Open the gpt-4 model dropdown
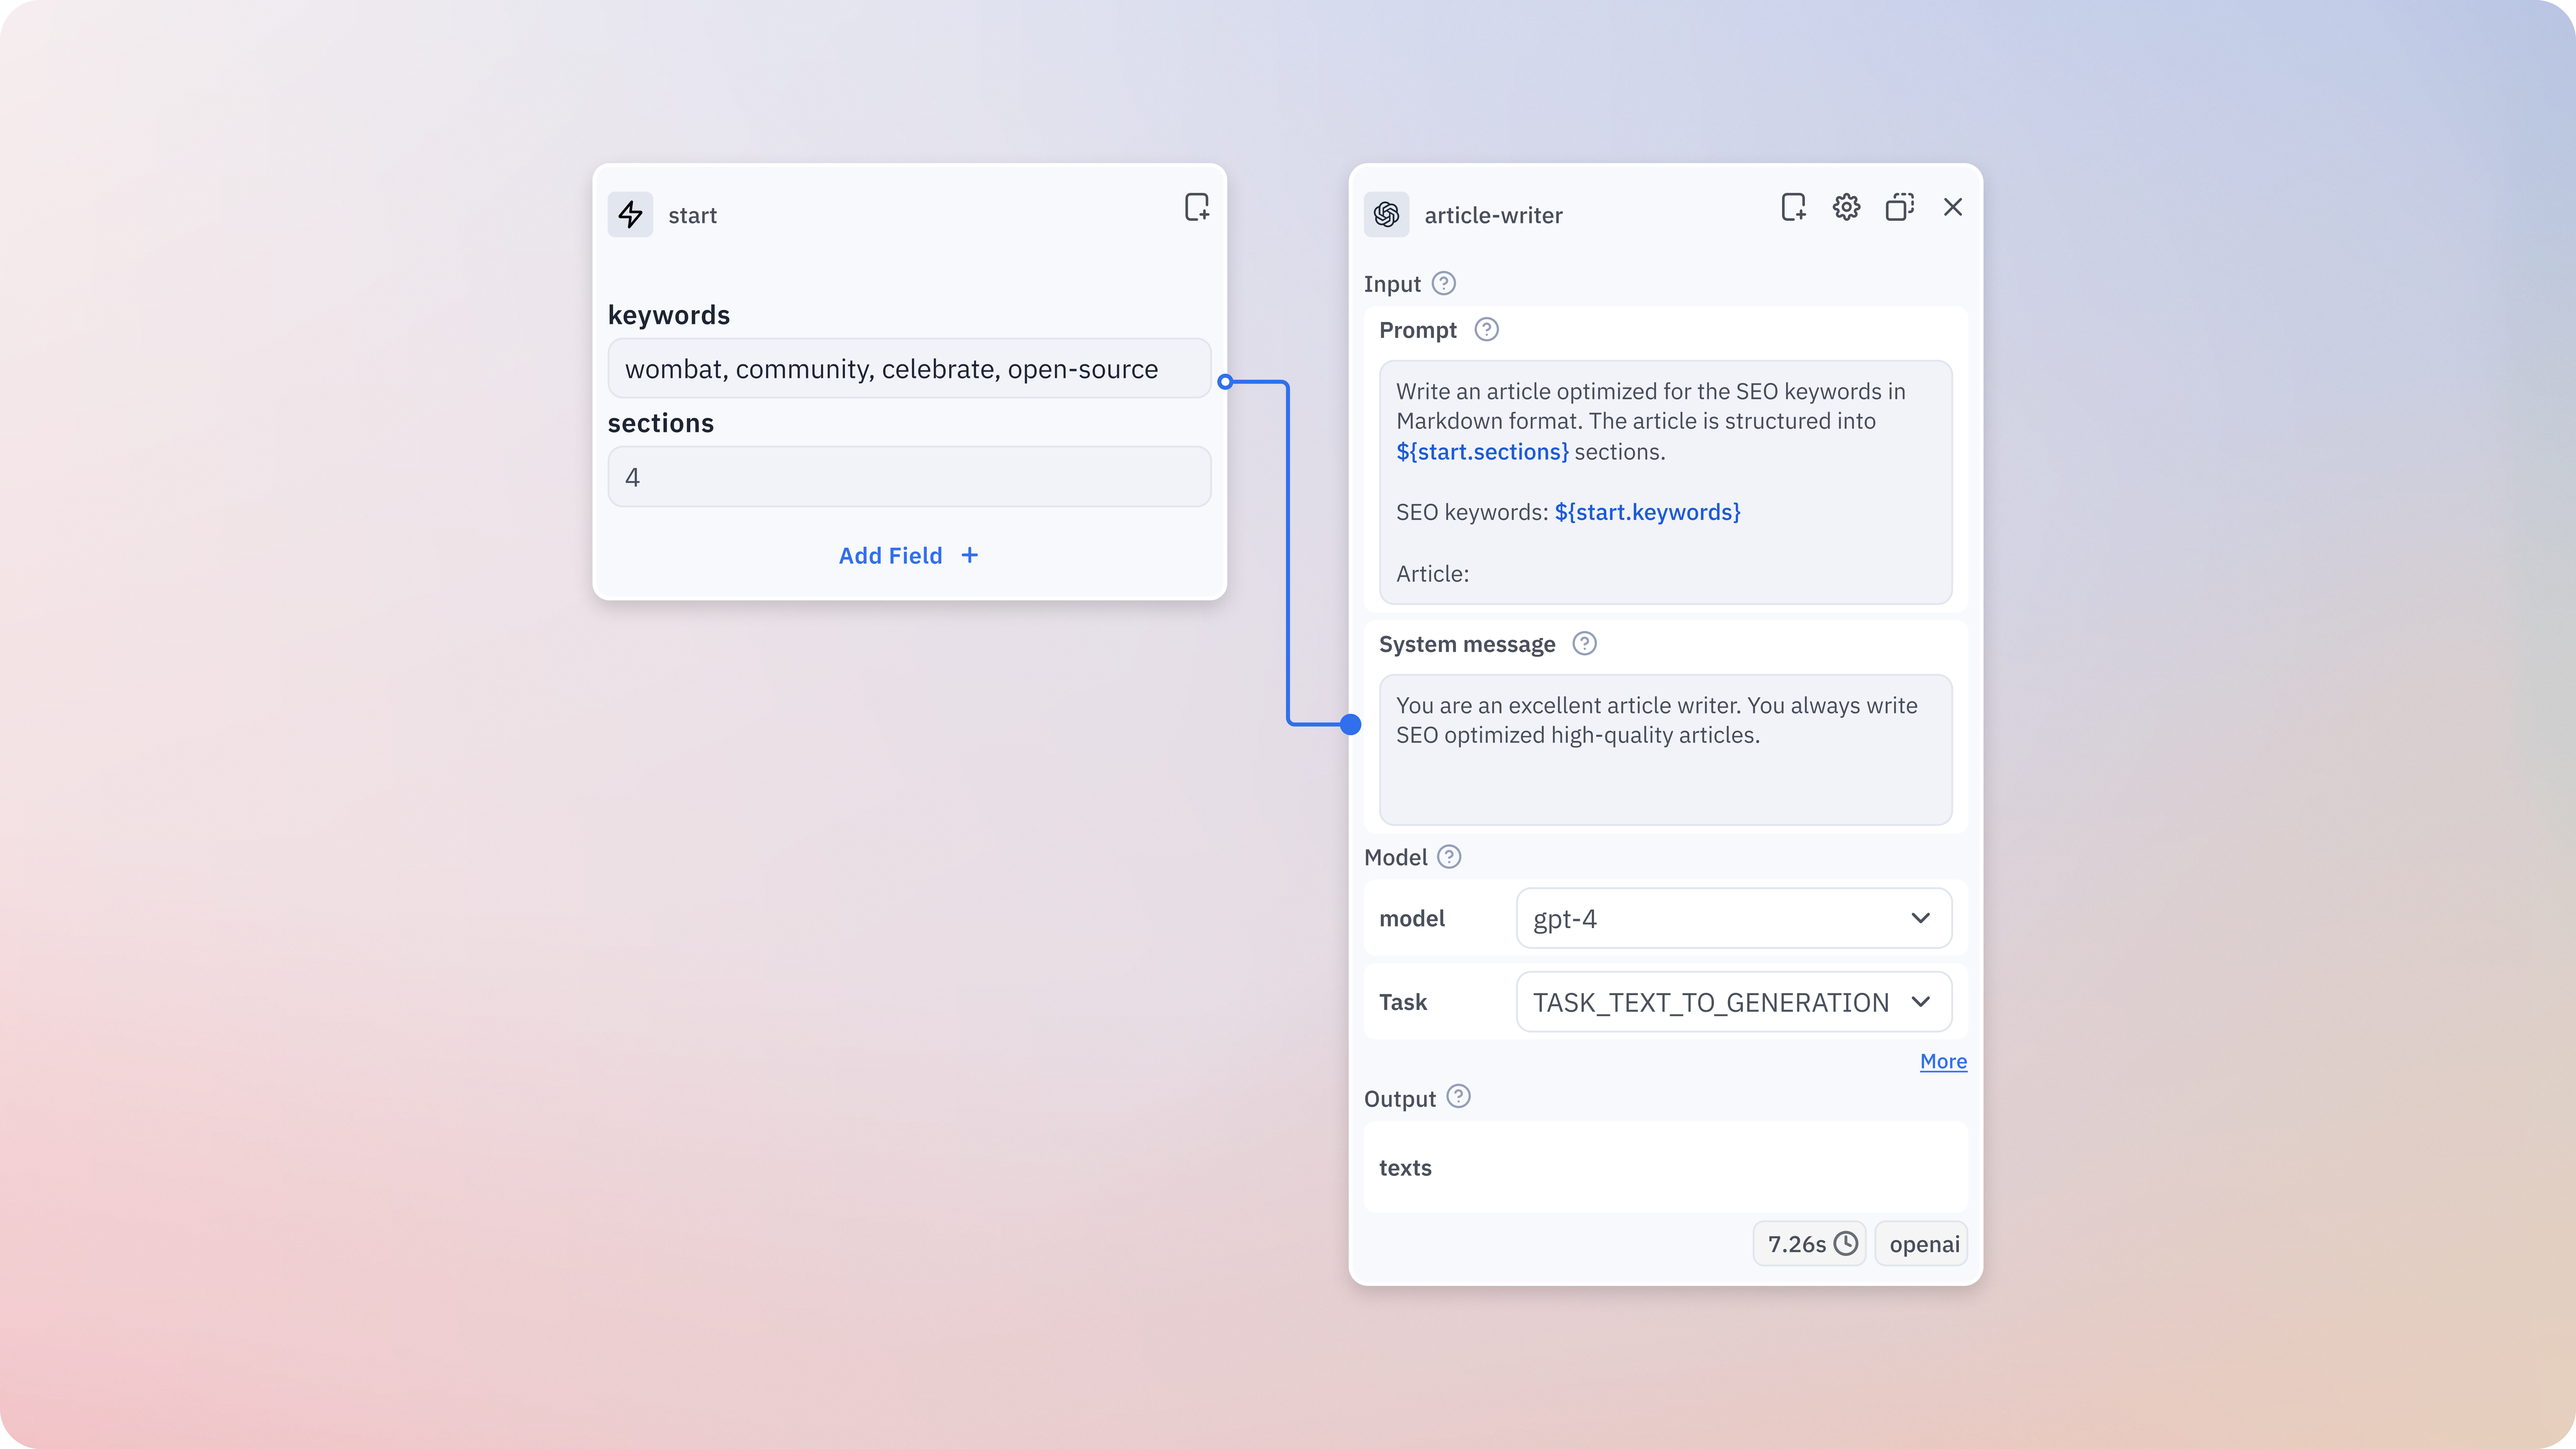The image size is (2576, 1449). [x=1733, y=918]
